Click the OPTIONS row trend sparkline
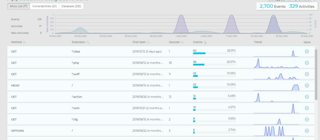Screen dimensions: 320x140 [x=277, y=131]
